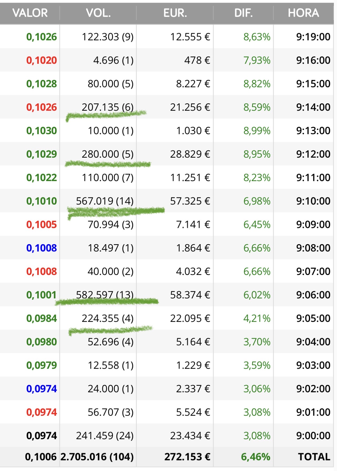Select value 0,1026 in the 9:19:00 row

(x=41, y=37)
